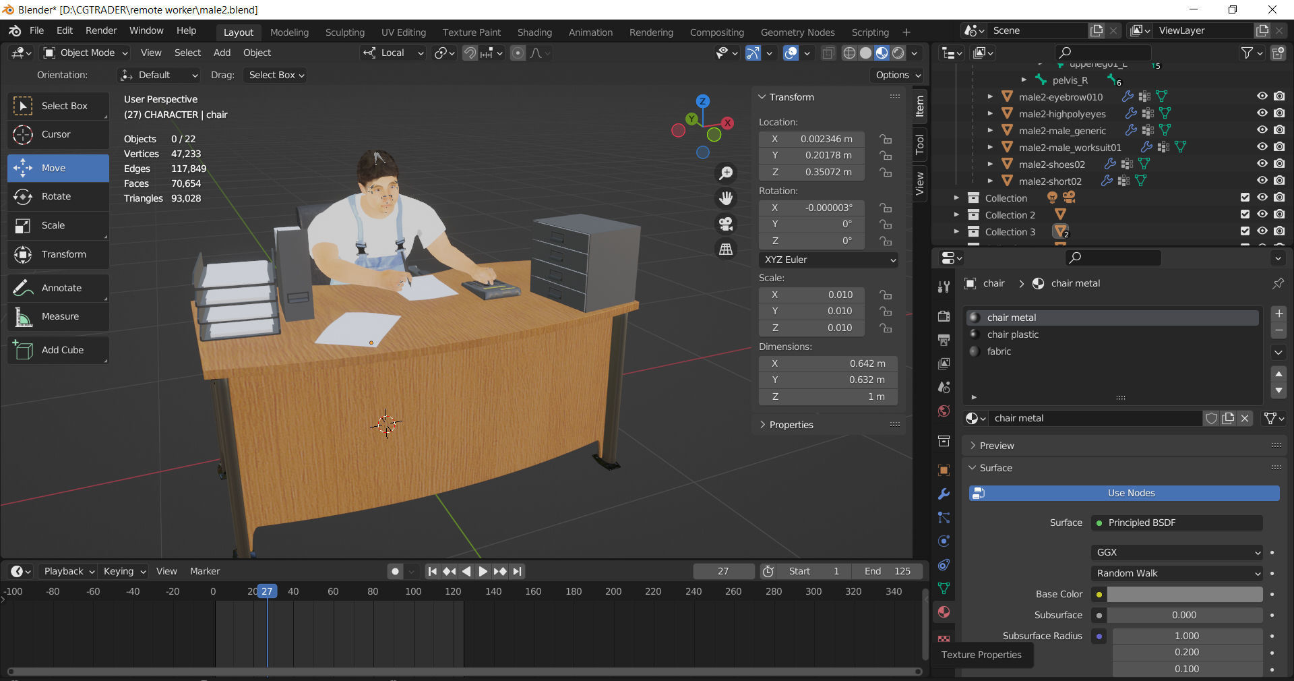Open the GGX distribution dropdown
This screenshot has width=1294, height=681.
(1177, 552)
